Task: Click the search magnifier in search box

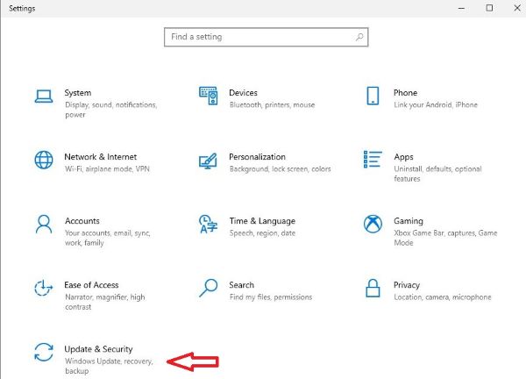Action: point(359,37)
